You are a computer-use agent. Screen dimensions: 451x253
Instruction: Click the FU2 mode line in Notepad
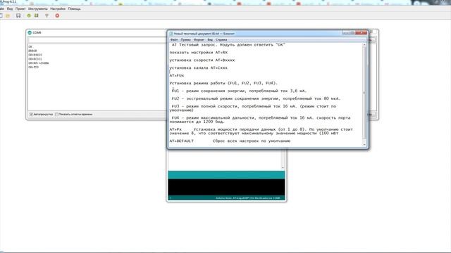(256, 98)
